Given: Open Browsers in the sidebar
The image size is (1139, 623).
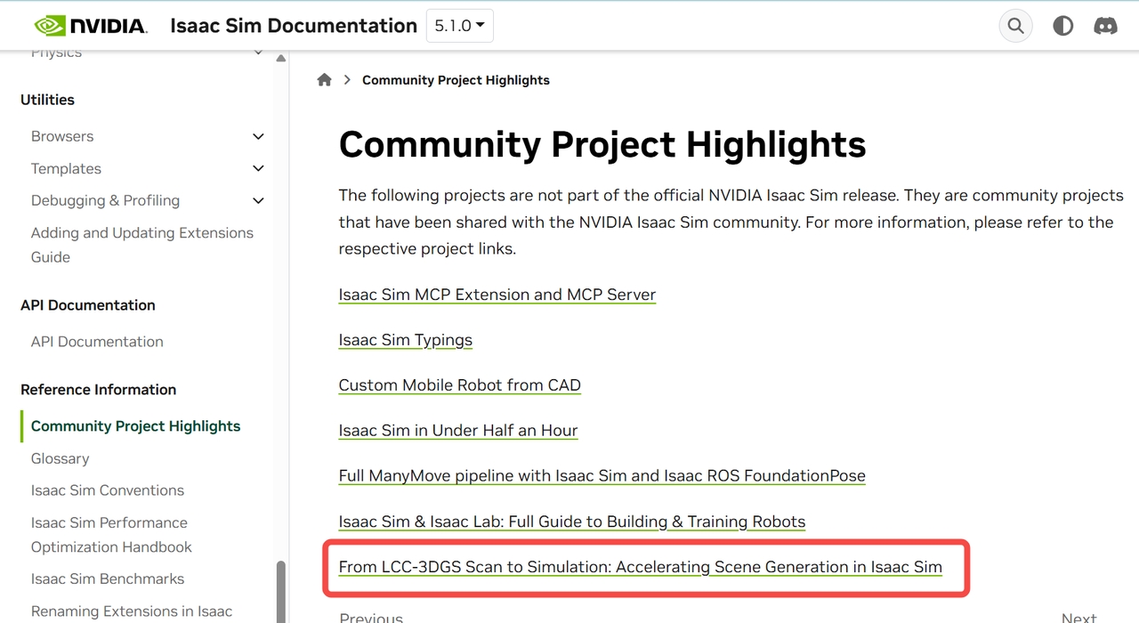Looking at the screenshot, I should coord(62,136).
